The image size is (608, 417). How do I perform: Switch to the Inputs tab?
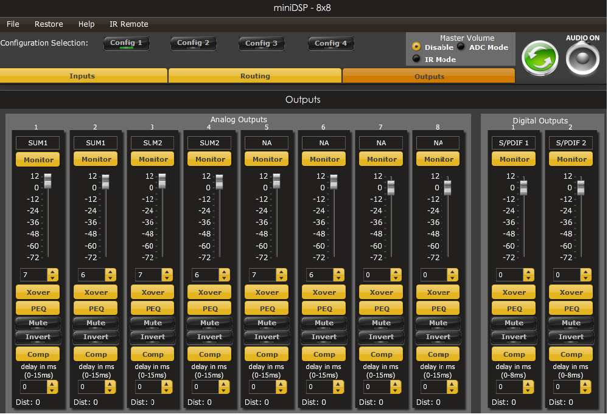pos(83,76)
